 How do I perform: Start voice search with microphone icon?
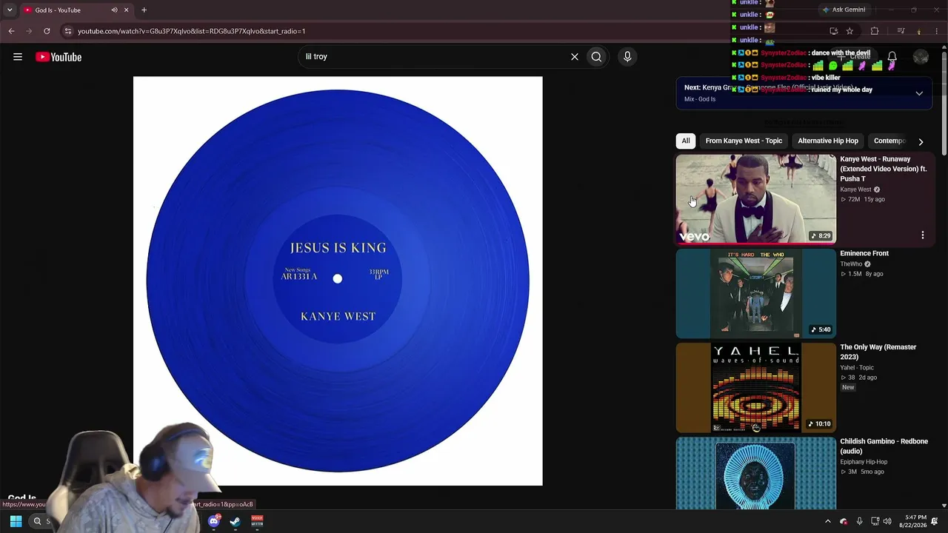(x=627, y=57)
